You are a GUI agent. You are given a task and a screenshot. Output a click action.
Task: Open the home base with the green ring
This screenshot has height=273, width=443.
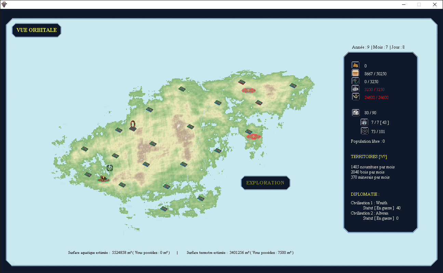click(x=103, y=179)
